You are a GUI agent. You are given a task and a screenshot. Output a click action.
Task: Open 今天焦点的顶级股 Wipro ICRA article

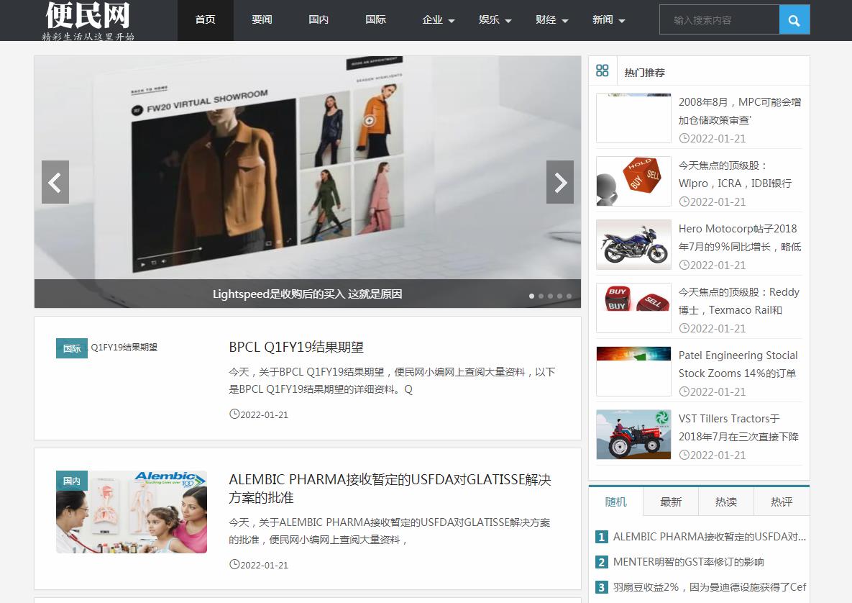coord(736,175)
